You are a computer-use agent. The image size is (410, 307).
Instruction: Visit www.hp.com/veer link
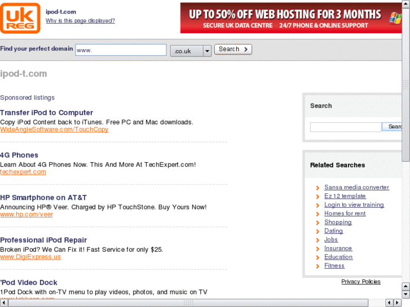[27, 214]
